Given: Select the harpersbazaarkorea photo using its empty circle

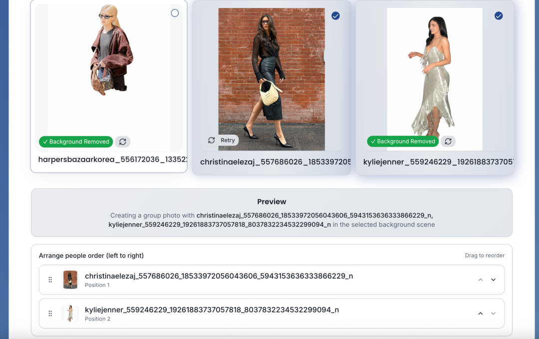Looking at the screenshot, I should (175, 13).
